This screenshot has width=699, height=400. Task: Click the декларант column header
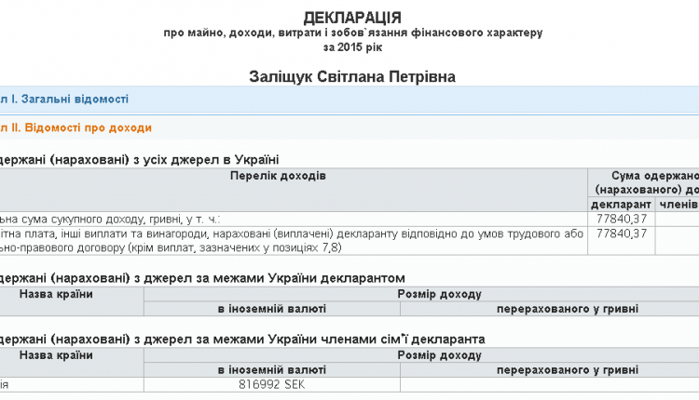point(621,205)
